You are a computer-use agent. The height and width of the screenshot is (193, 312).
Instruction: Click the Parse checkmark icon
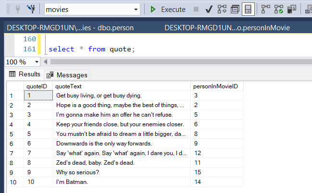pos(209,9)
